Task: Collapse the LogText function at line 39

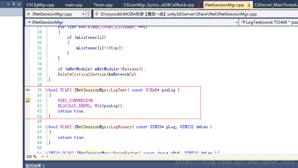Action: pyautogui.click(x=46, y=90)
